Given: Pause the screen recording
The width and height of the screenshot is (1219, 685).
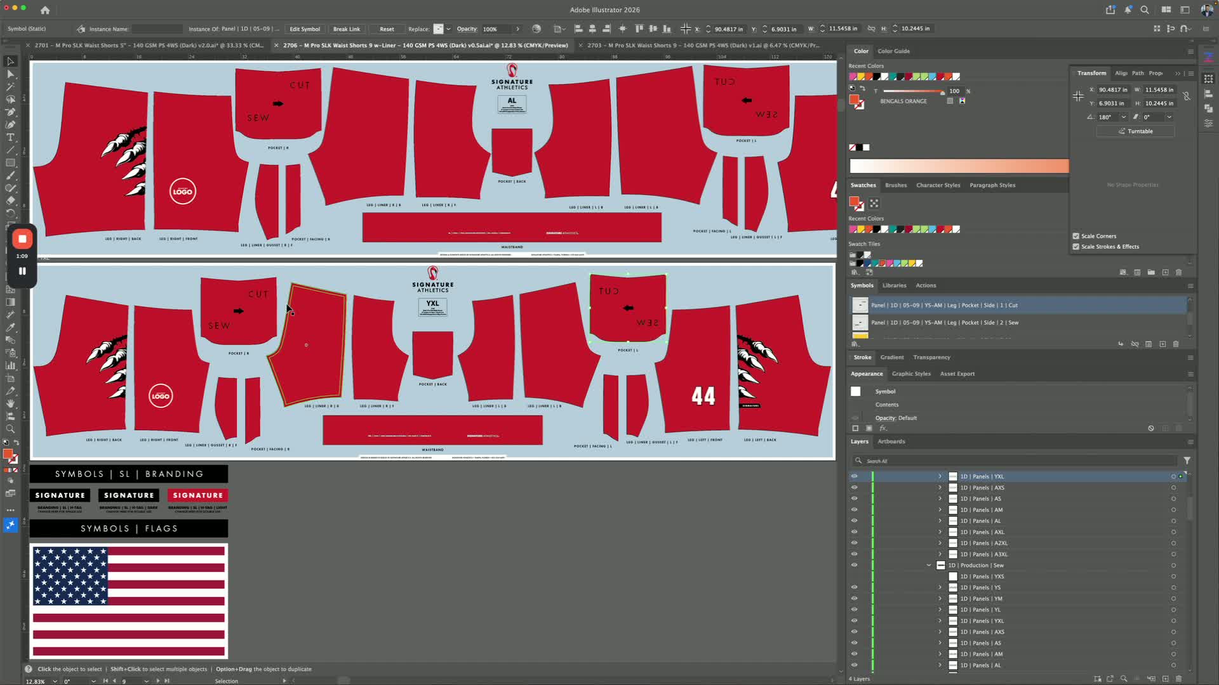Looking at the screenshot, I should [22, 271].
